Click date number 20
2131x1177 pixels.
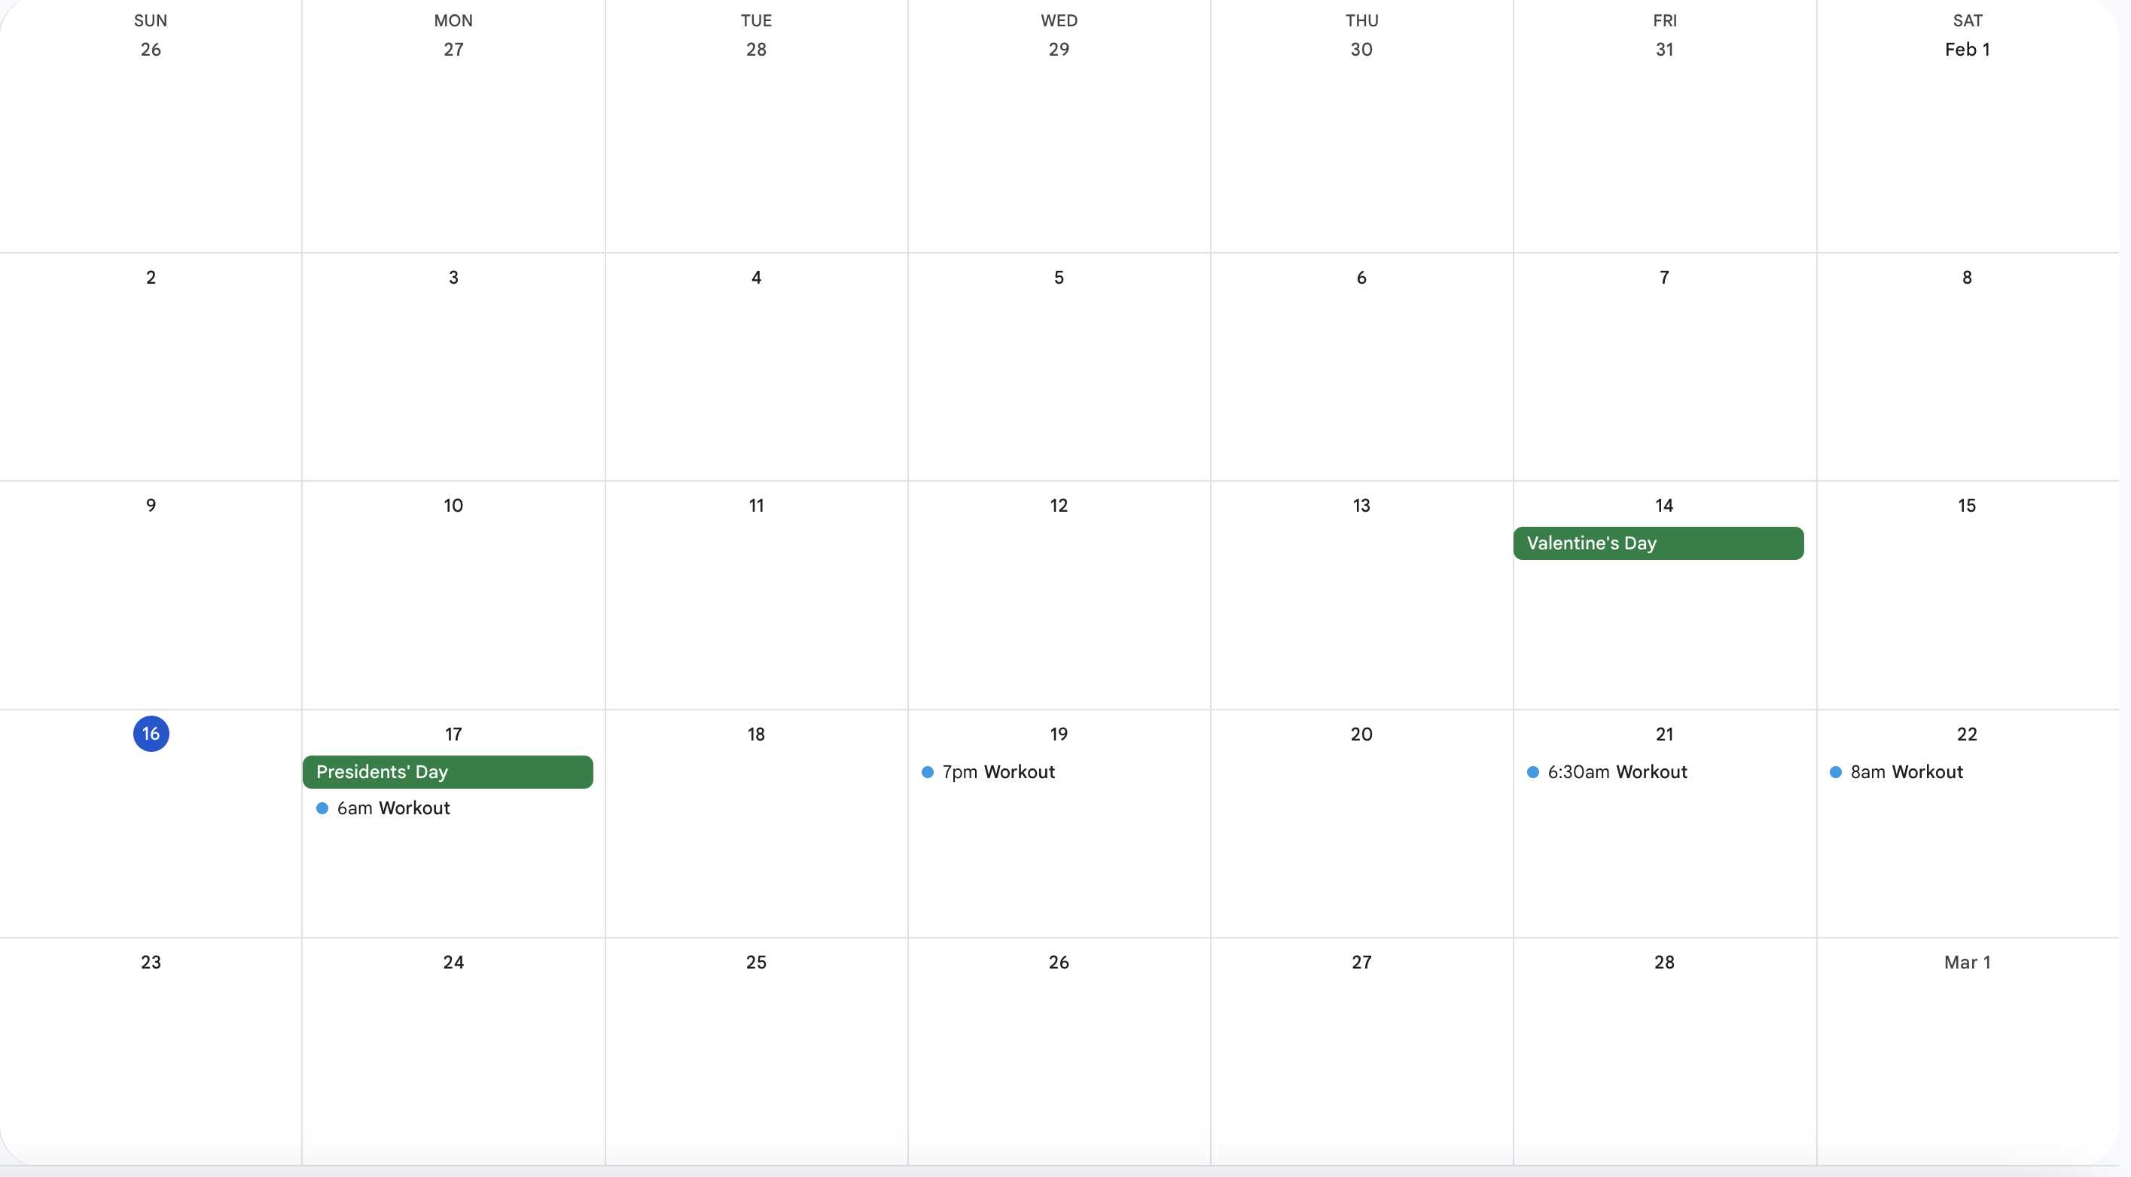(x=1361, y=734)
